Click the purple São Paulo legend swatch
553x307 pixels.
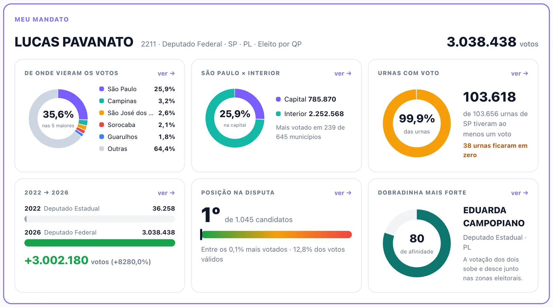pyautogui.click(x=102, y=89)
